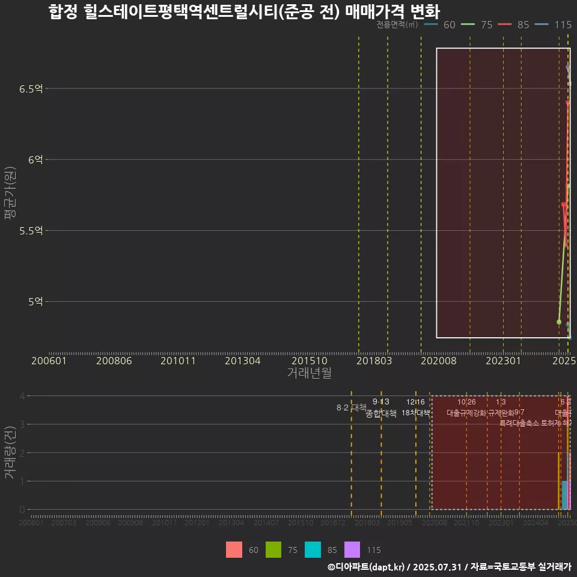Click the 2 label on volume y-axis
Viewport: 577px width, 577px height.
coord(22,453)
